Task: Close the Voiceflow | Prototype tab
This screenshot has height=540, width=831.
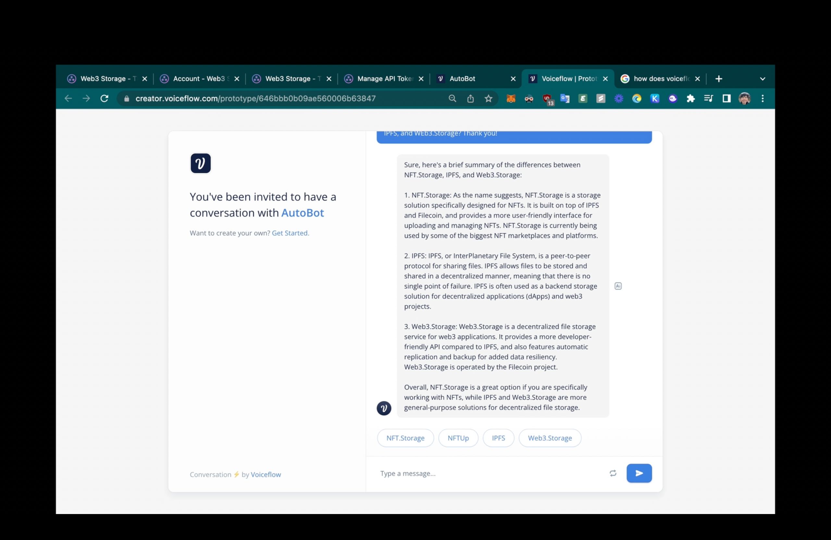Action: [x=605, y=79]
